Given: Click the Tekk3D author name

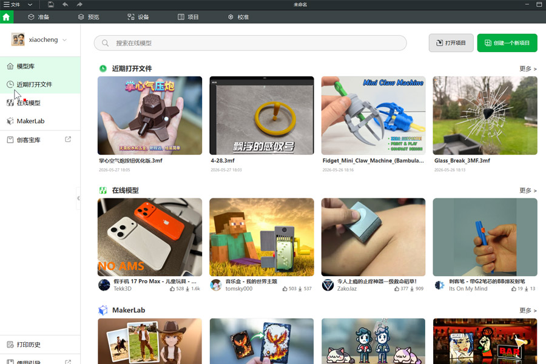Looking at the screenshot, I should (x=123, y=289).
